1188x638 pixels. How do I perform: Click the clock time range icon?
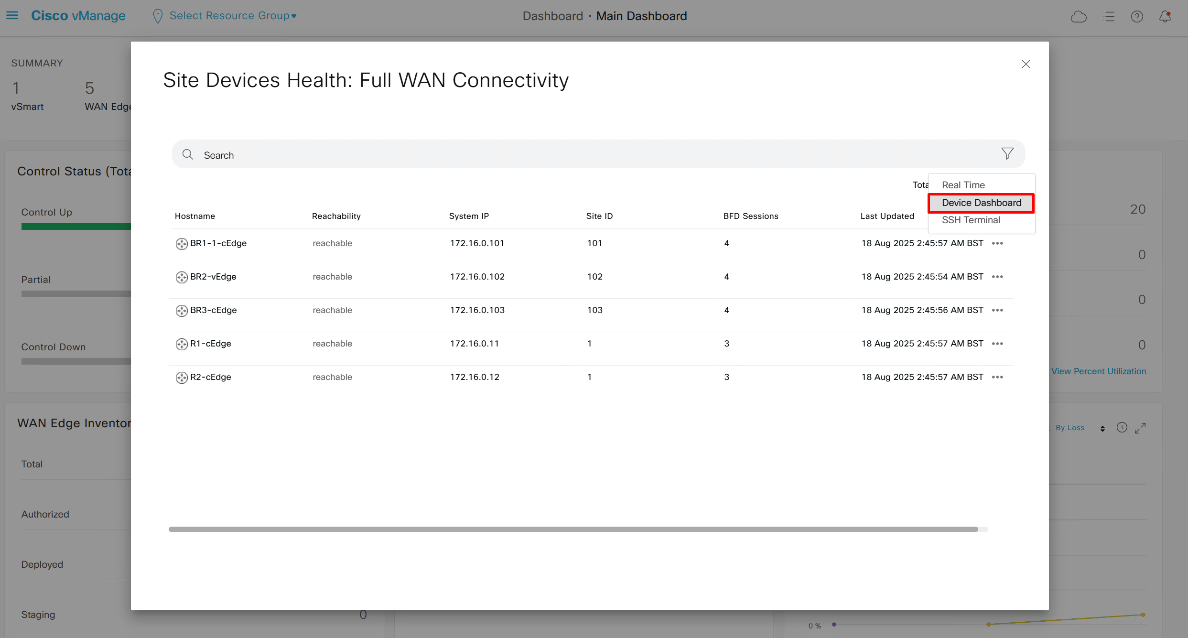[x=1122, y=428]
